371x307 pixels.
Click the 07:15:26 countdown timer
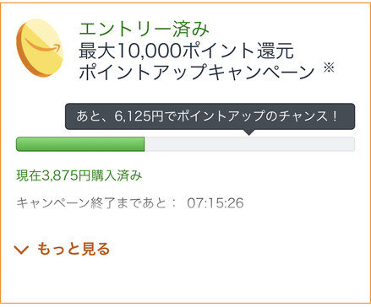pyautogui.click(x=216, y=203)
